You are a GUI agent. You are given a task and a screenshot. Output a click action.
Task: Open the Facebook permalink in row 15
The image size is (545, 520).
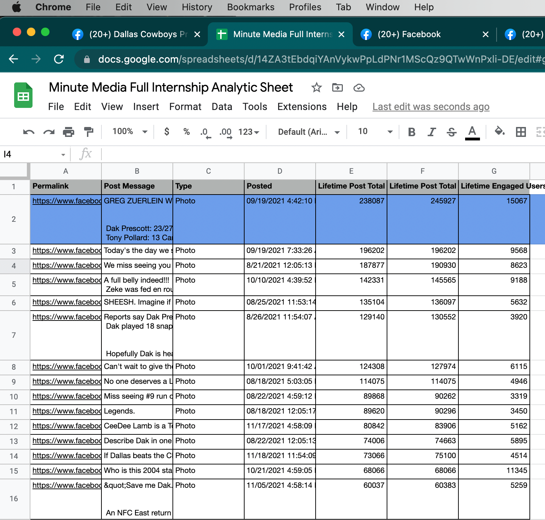tap(67, 470)
